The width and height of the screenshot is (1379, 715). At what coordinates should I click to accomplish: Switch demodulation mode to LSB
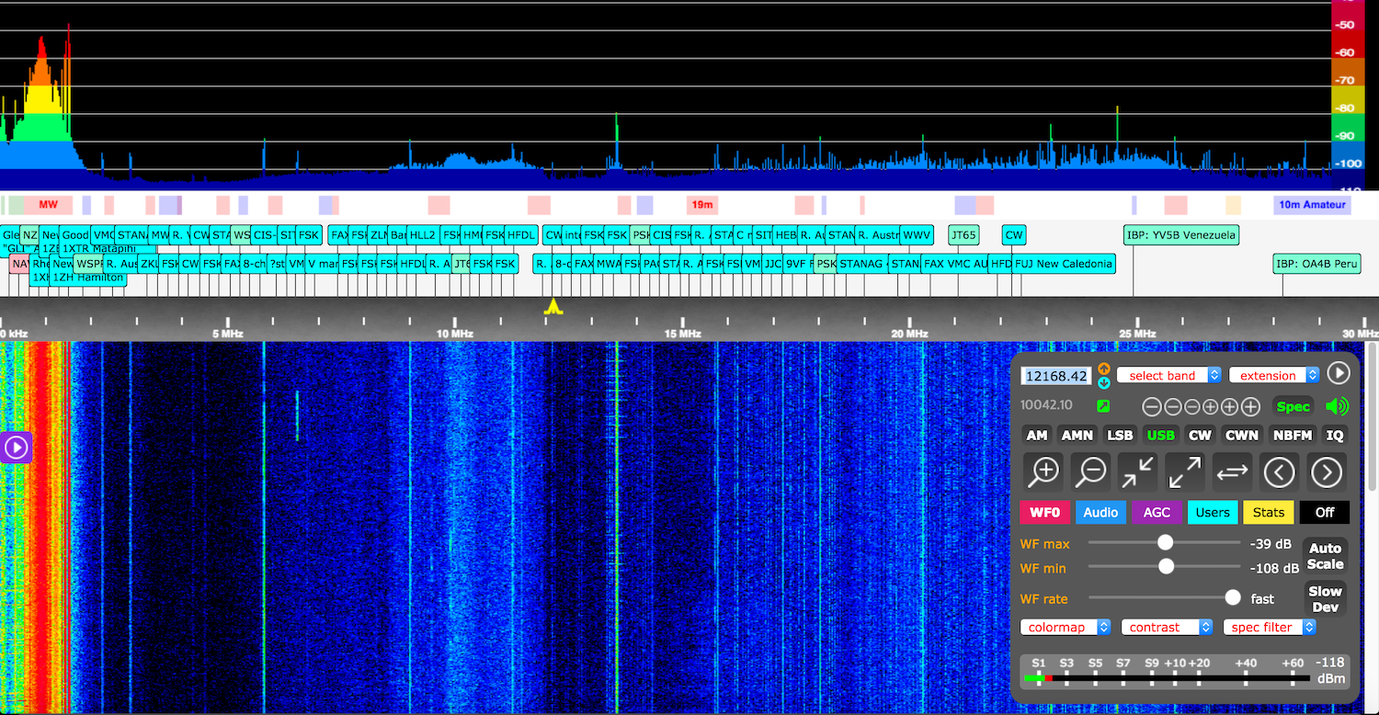coord(1120,435)
